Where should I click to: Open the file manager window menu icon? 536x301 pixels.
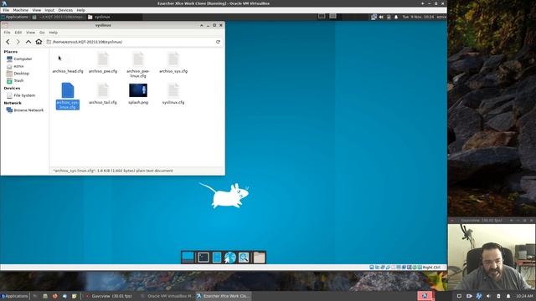(x=5, y=25)
